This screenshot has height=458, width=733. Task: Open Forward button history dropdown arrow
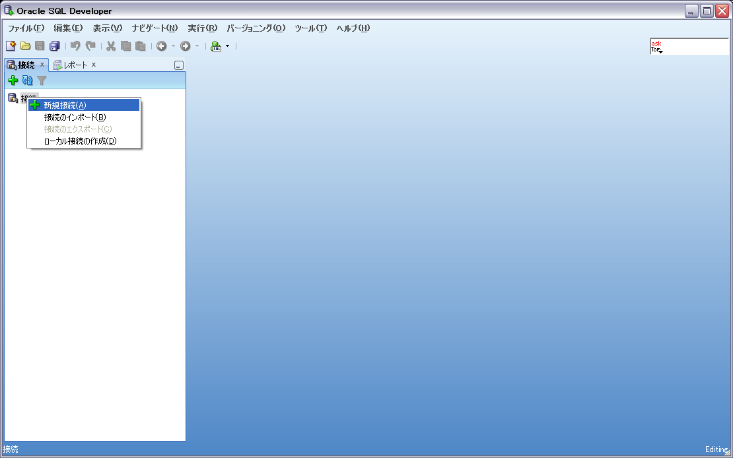tap(197, 46)
